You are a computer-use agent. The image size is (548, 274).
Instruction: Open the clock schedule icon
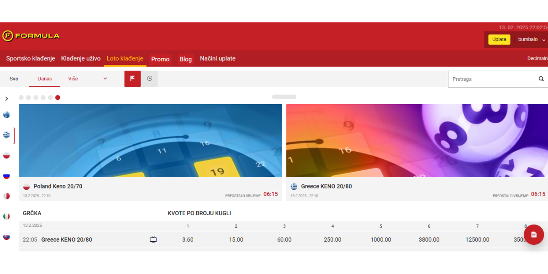pos(149,79)
